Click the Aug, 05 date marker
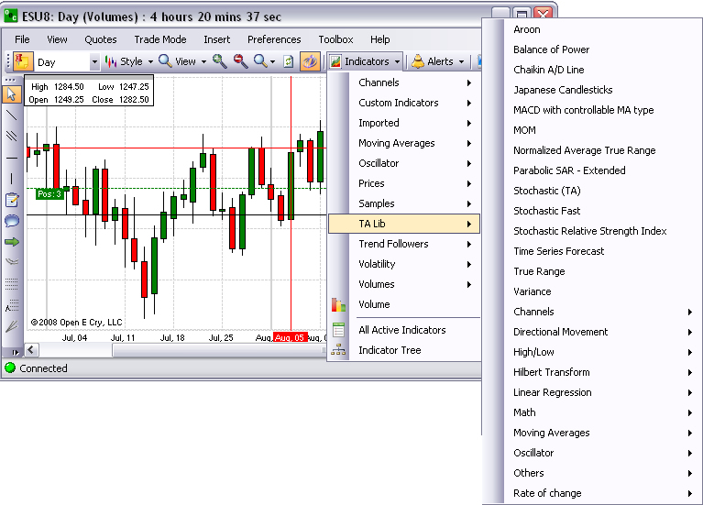Image resolution: width=703 pixels, height=505 pixels. pyautogui.click(x=290, y=337)
